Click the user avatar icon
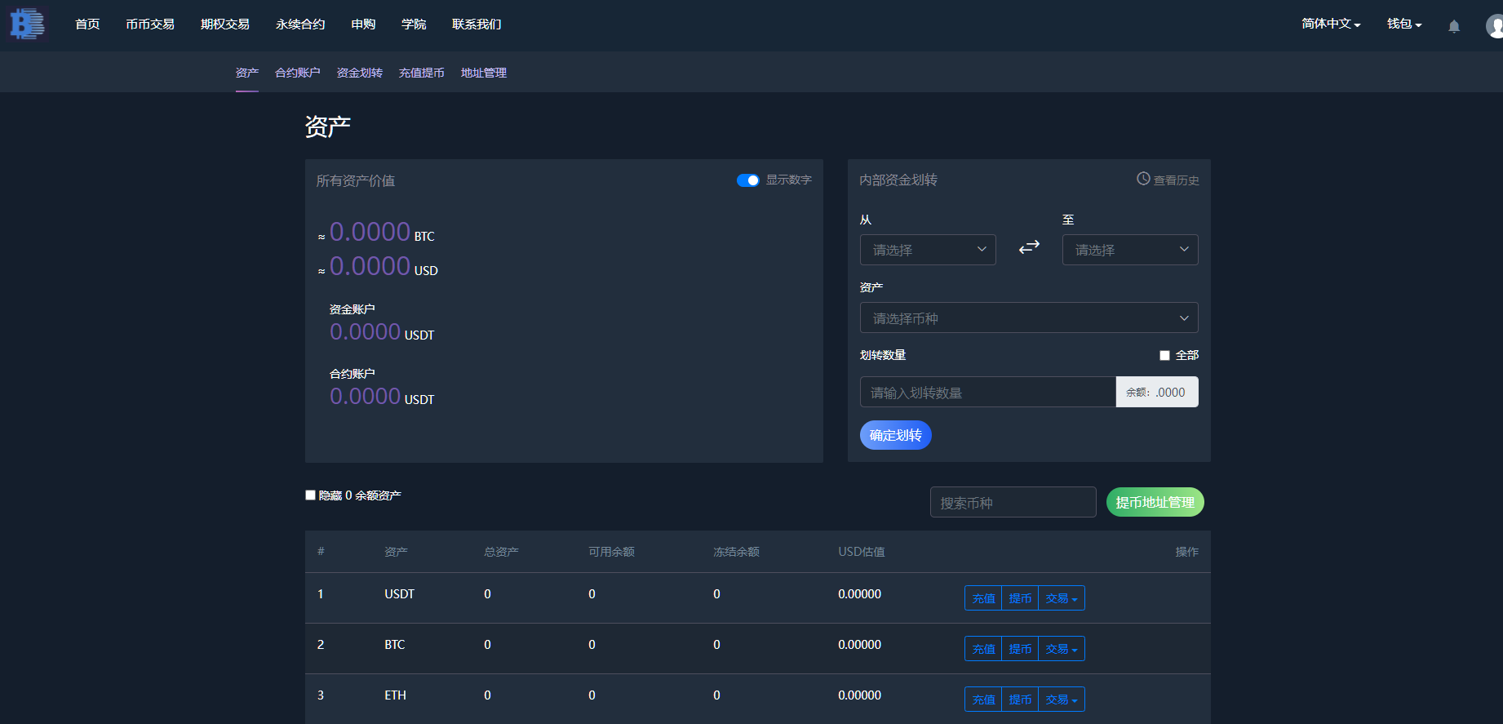 pyautogui.click(x=1494, y=26)
